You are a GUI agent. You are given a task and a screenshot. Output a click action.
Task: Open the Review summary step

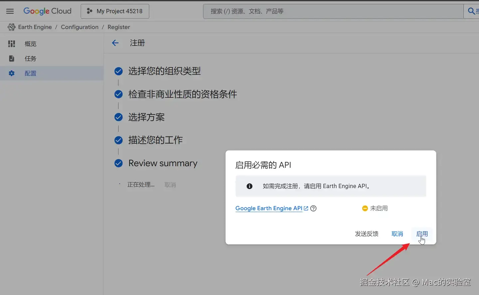(163, 163)
